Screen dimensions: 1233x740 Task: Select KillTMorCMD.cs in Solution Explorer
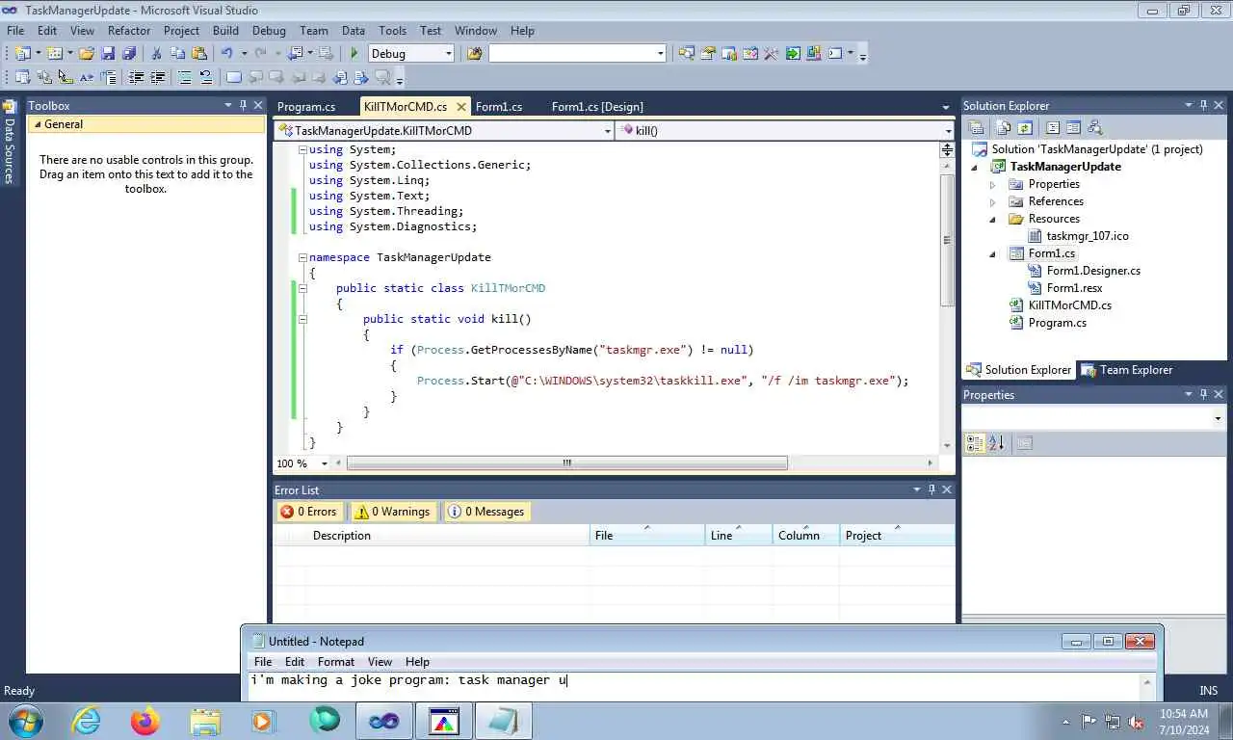(x=1069, y=305)
